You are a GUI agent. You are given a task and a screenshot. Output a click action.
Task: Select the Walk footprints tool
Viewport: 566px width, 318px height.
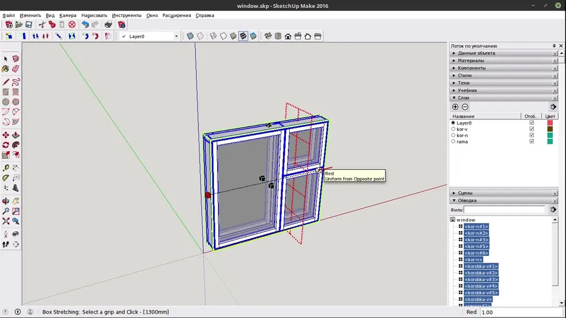click(x=6, y=244)
